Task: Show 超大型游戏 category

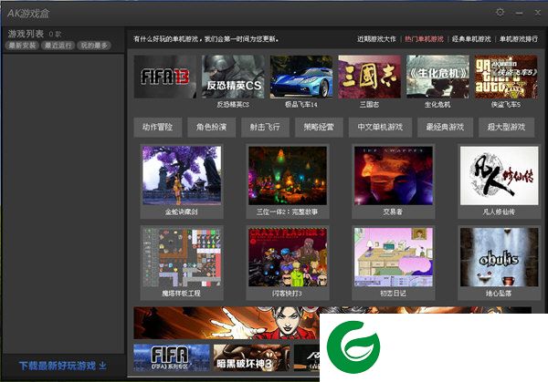Action: pos(506,128)
